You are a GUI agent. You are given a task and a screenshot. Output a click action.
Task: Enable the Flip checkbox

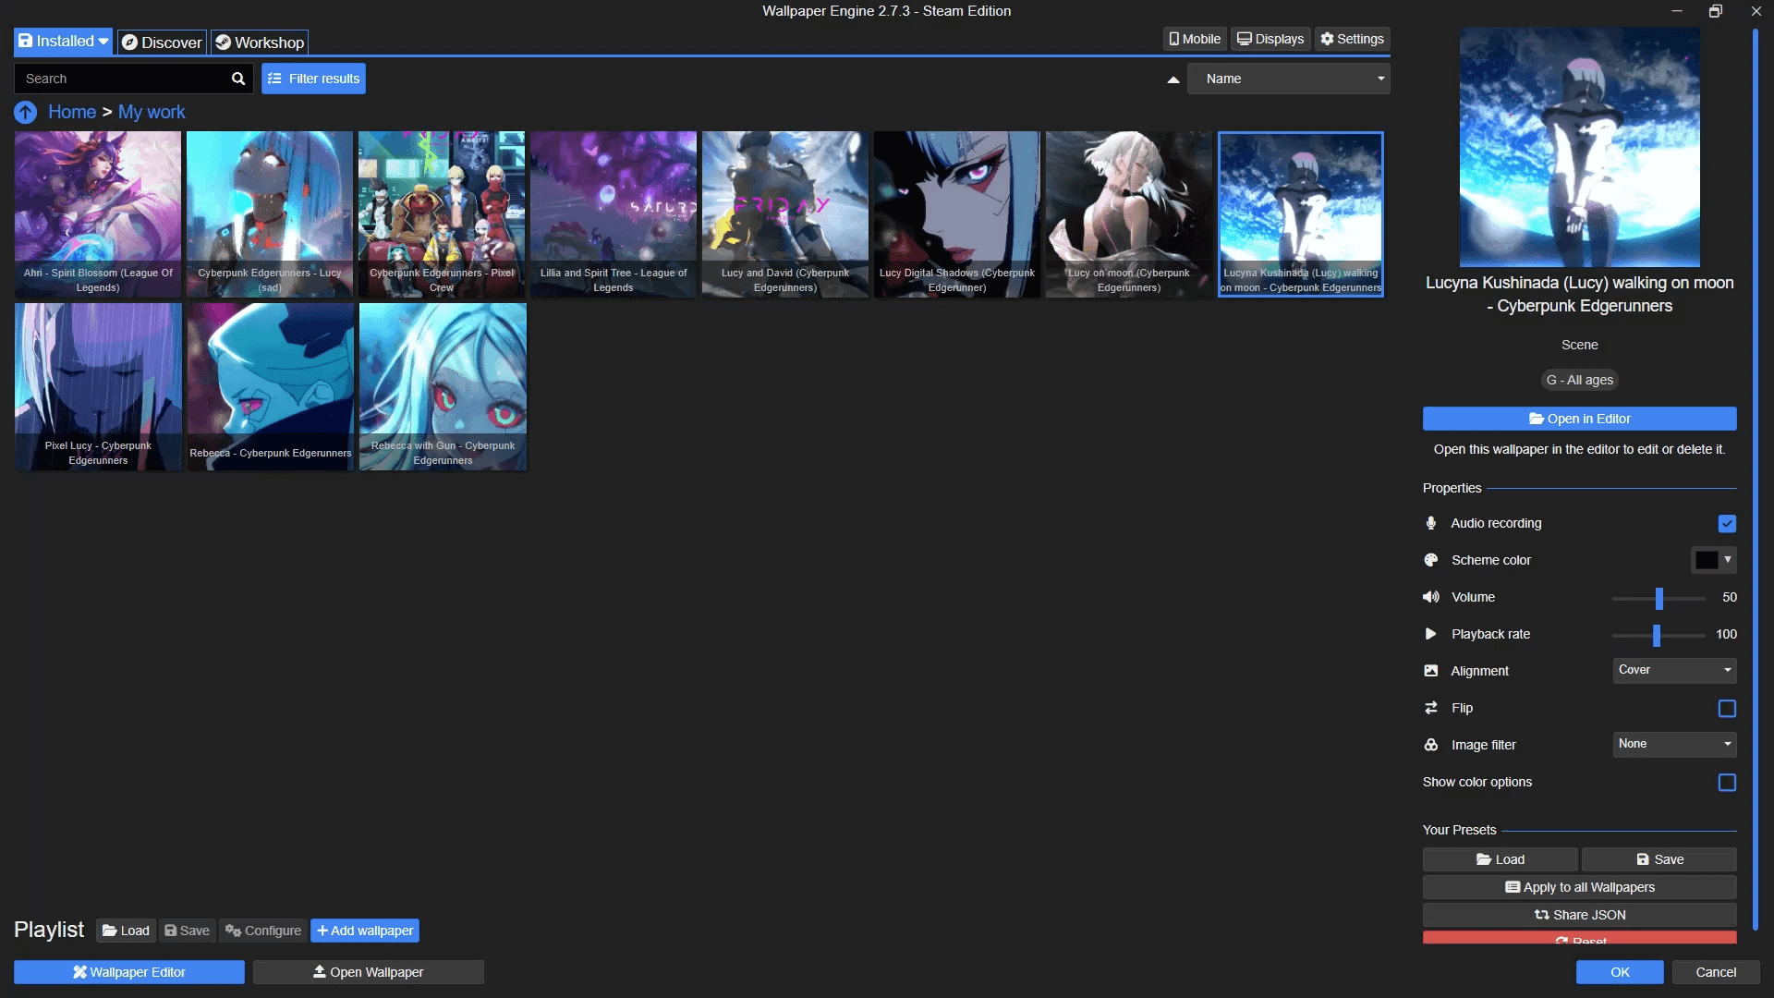[x=1726, y=709]
